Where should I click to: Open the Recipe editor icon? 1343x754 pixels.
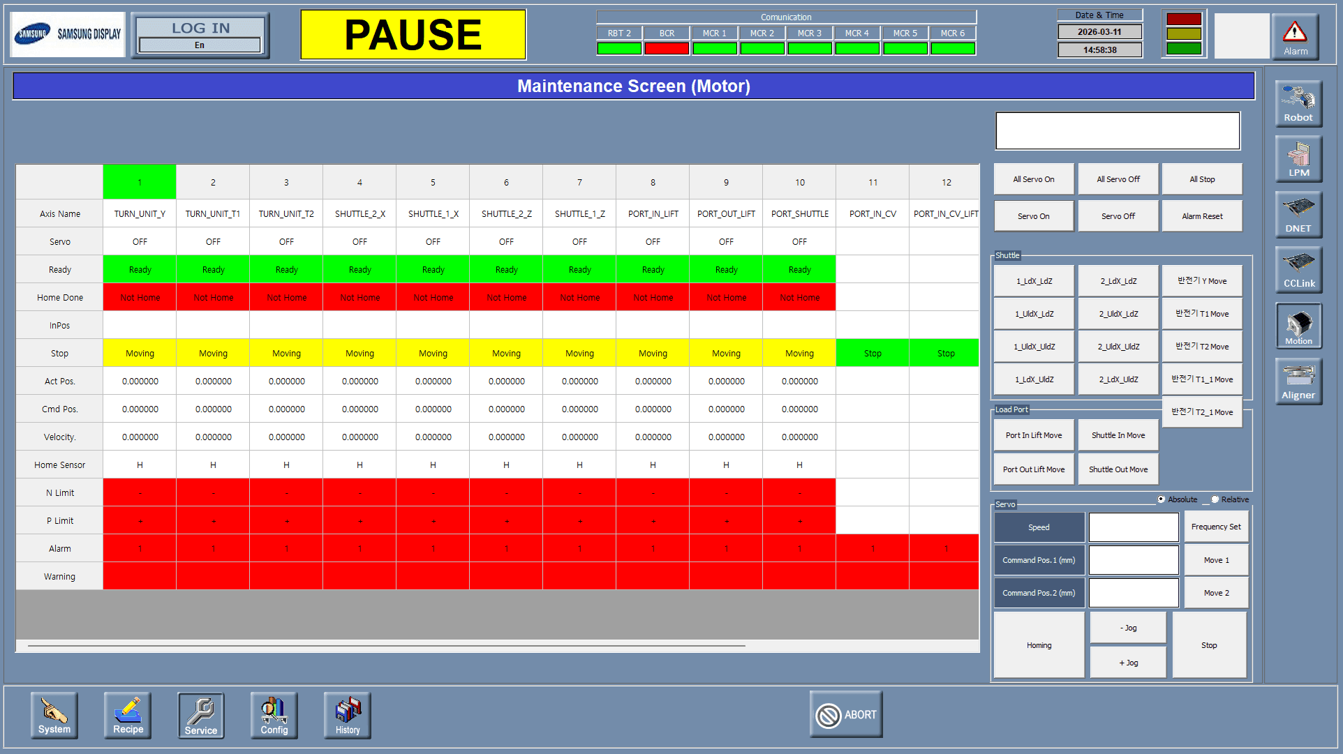coord(128,715)
